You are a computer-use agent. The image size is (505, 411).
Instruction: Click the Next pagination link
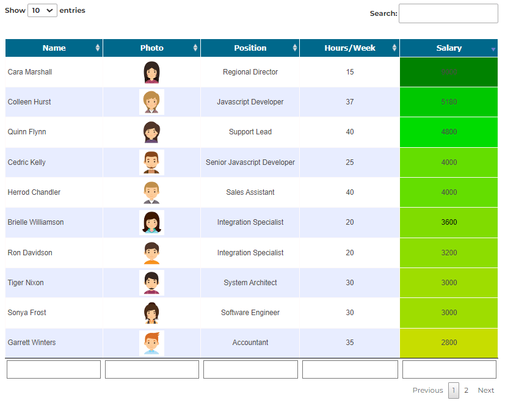coord(485,390)
